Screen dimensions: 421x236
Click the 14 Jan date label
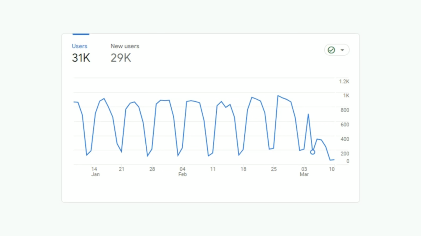pos(95,171)
